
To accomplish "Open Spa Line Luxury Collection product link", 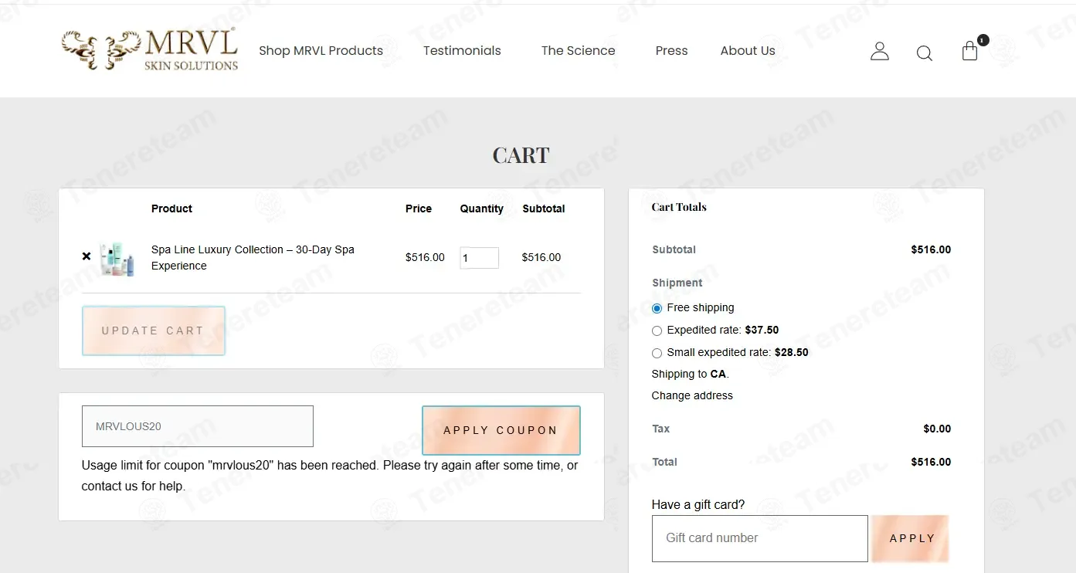I will [x=253, y=257].
